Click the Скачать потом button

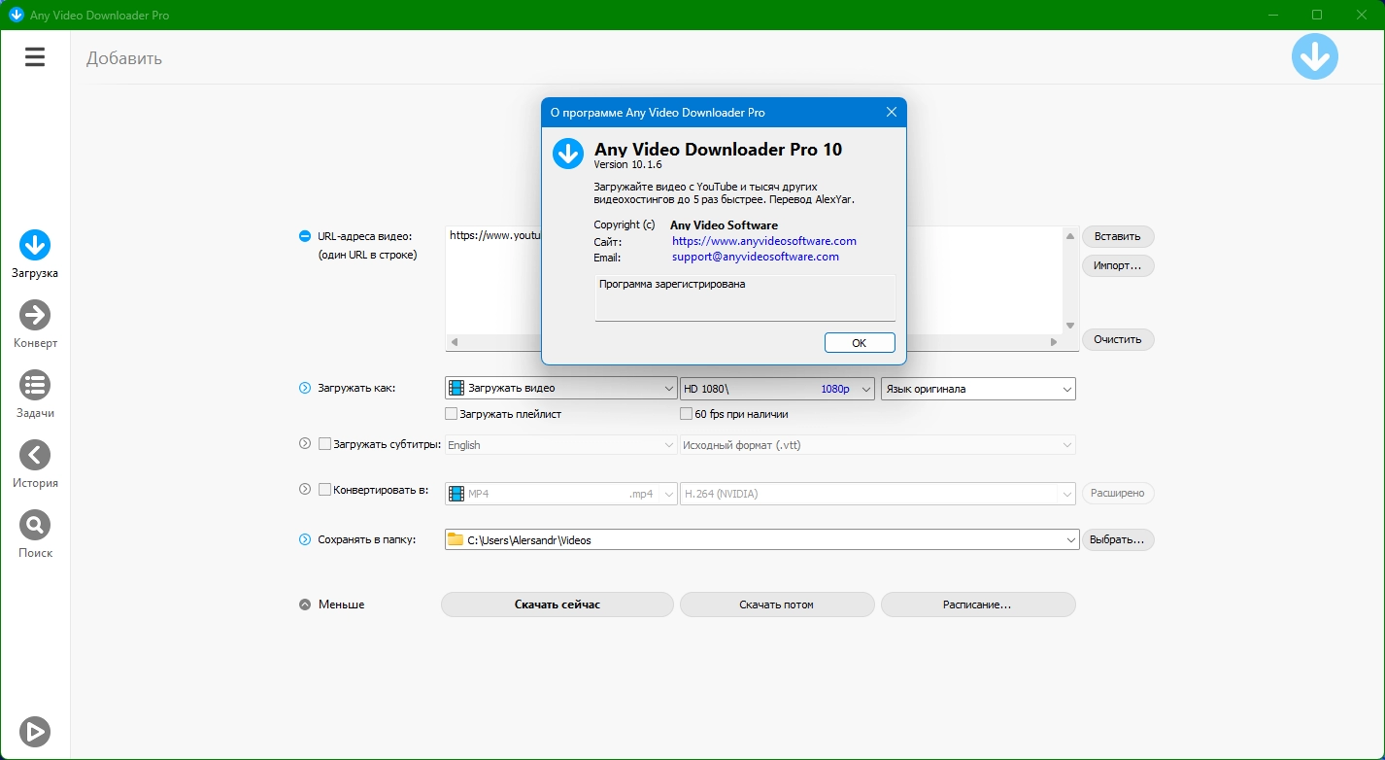coord(777,605)
